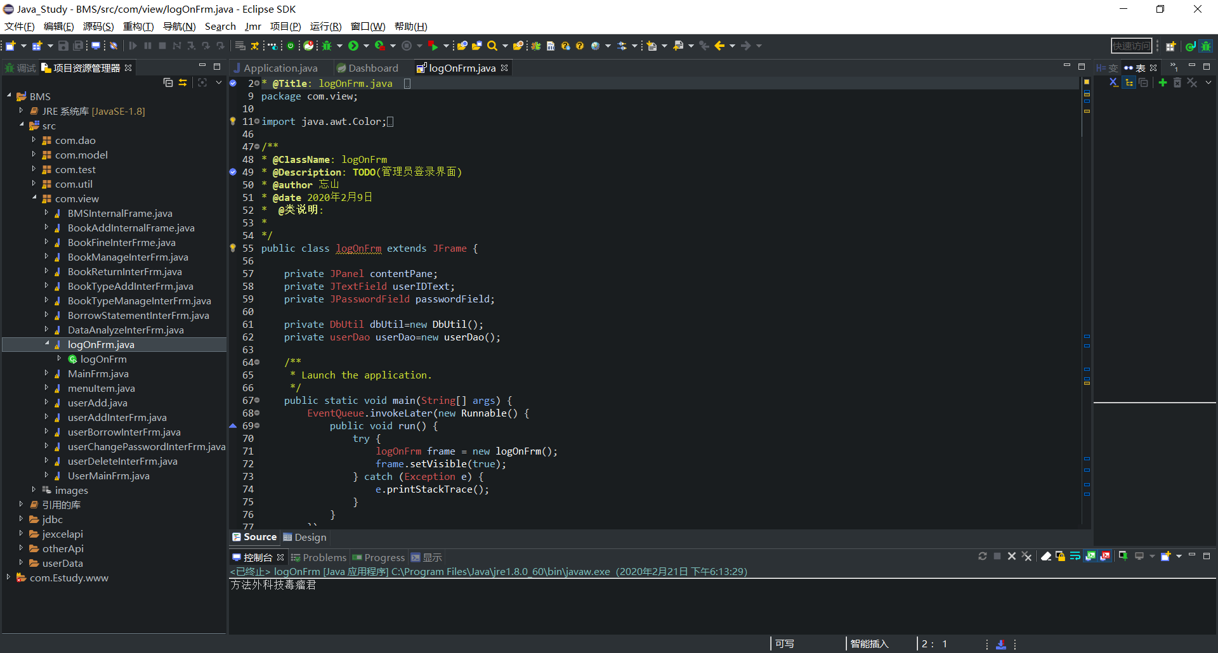Click the Terminate stop icon in console
This screenshot has height=653, width=1218.
point(997,556)
